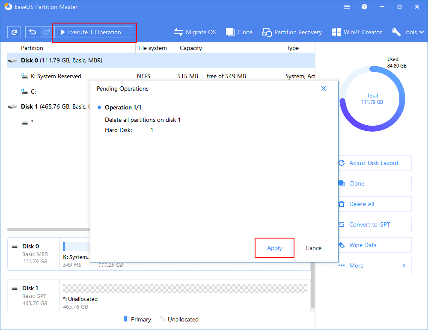
Task: Select the Migrate OS tool
Action: (195, 32)
